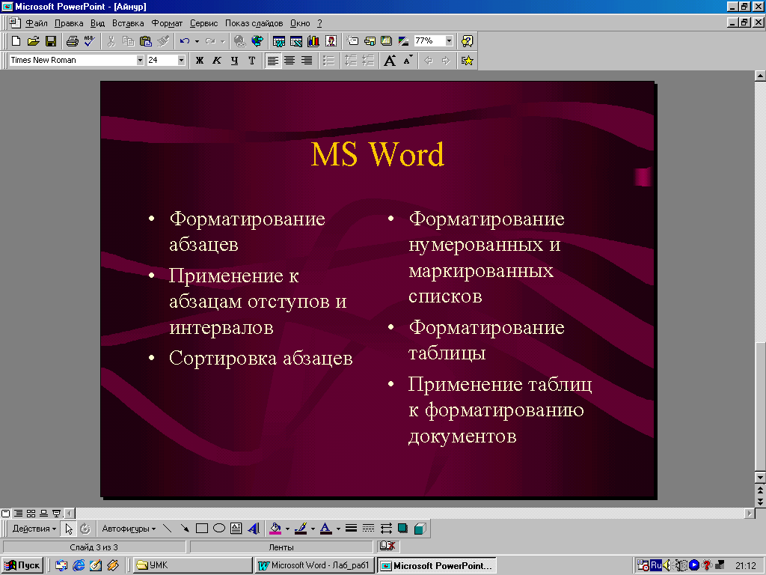The image size is (766, 575).
Task: Open the Автофигуры shapes menu
Action: pos(129,529)
